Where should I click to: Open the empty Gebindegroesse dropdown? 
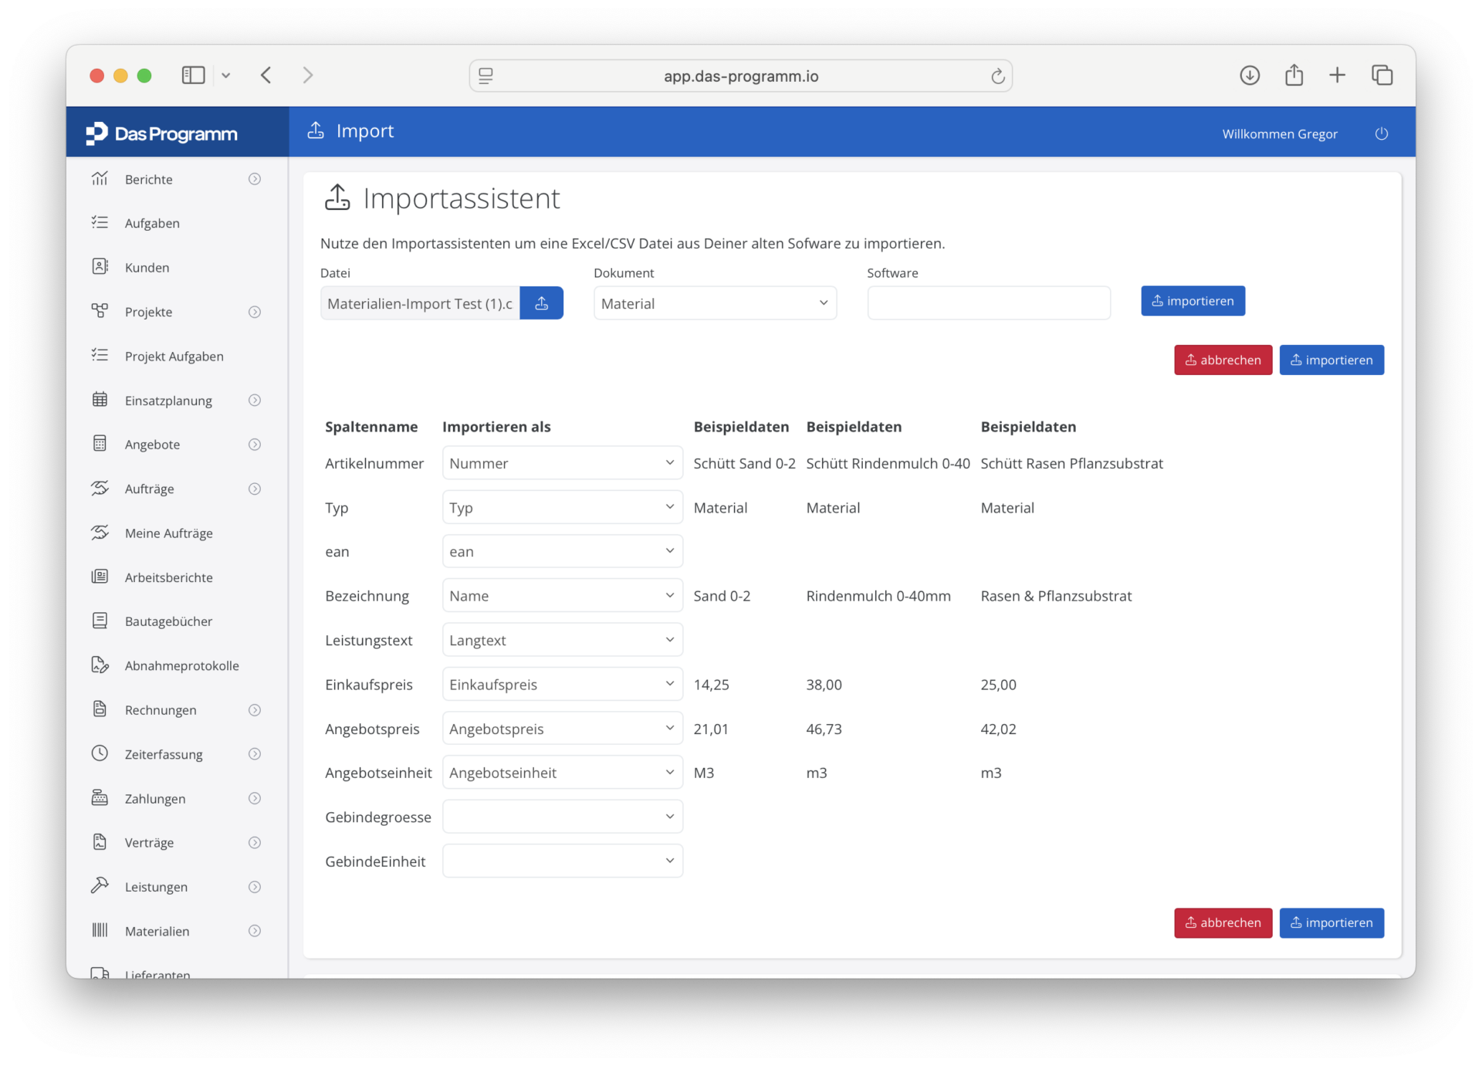coord(562,817)
